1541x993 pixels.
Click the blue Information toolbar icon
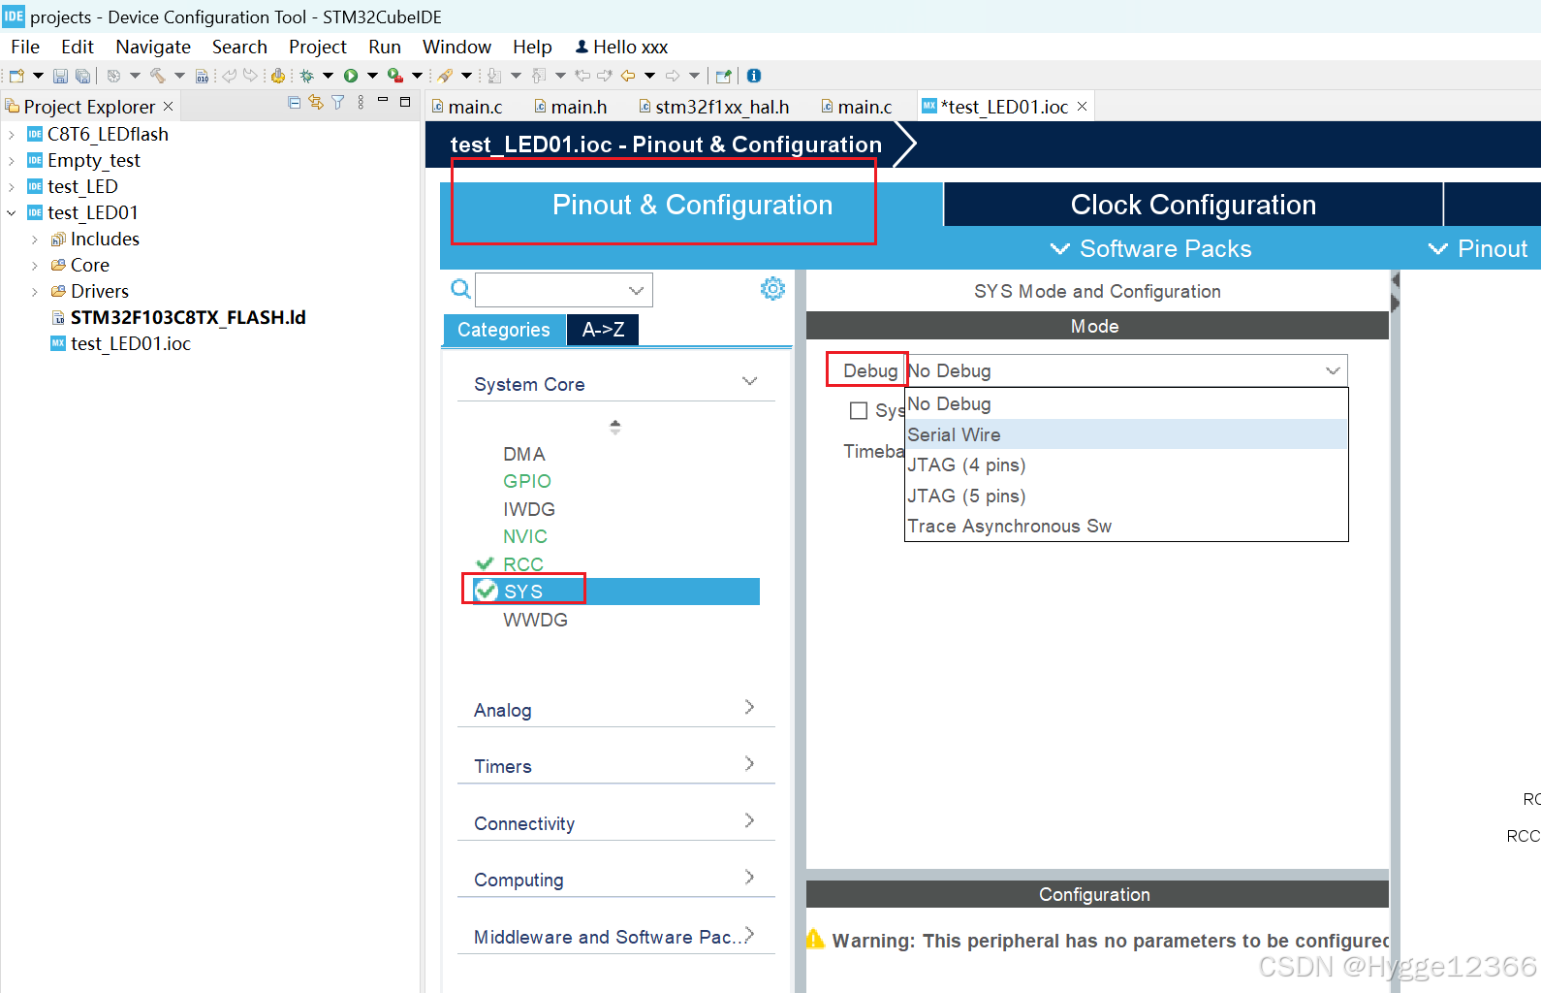(754, 76)
